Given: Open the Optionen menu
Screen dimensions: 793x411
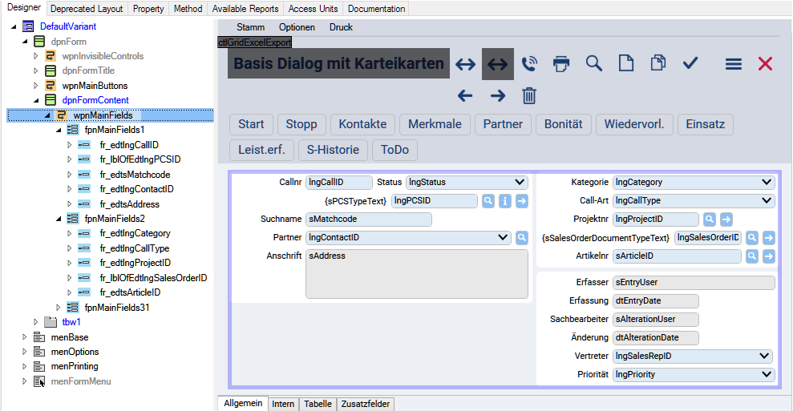Looking at the screenshot, I should pos(297,27).
